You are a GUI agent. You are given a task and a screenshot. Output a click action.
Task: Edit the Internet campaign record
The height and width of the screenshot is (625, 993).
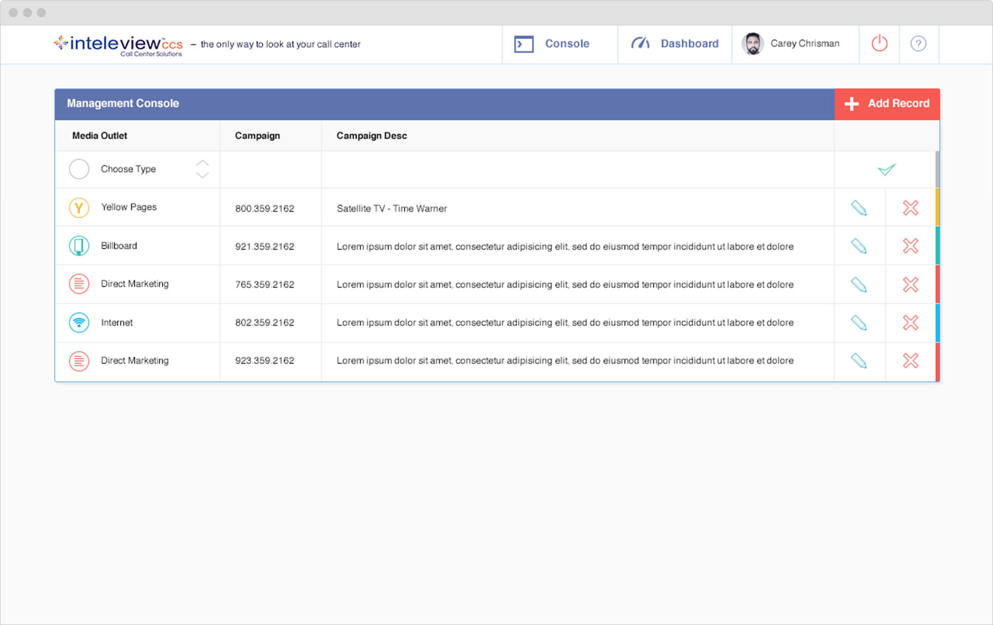click(x=859, y=323)
